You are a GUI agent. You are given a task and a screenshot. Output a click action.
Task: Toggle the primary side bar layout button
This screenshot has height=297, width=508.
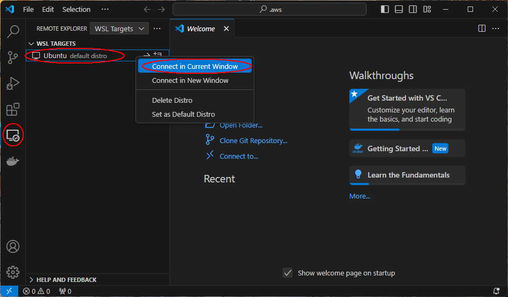point(384,9)
